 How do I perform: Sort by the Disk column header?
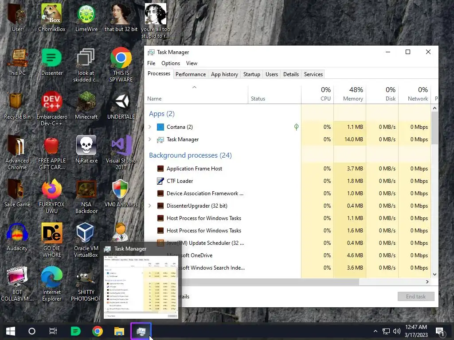[382, 94]
